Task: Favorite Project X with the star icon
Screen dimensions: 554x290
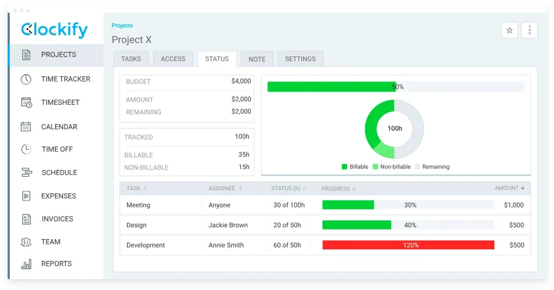Action: pyautogui.click(x=510, y=30)
